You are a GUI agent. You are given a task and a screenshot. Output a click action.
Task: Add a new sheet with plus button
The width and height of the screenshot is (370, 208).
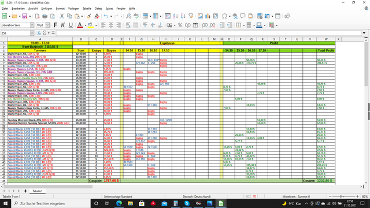25,191
